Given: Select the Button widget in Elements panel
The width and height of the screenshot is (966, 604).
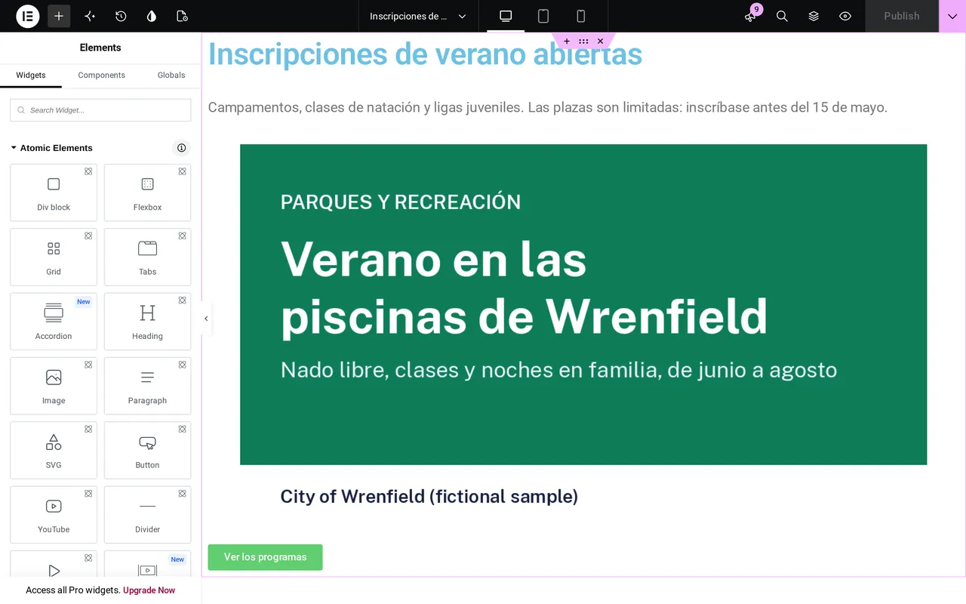Looking at the screenshot, I should [x=147, y=450].
